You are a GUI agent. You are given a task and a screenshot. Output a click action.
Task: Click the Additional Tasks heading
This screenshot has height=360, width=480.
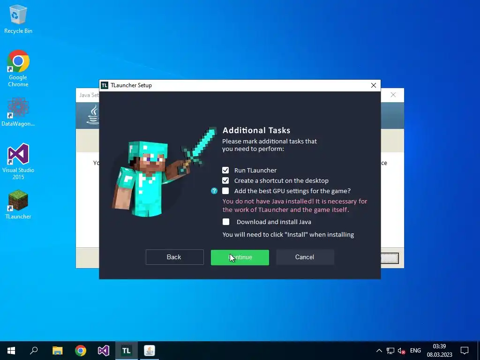(256, 130)
